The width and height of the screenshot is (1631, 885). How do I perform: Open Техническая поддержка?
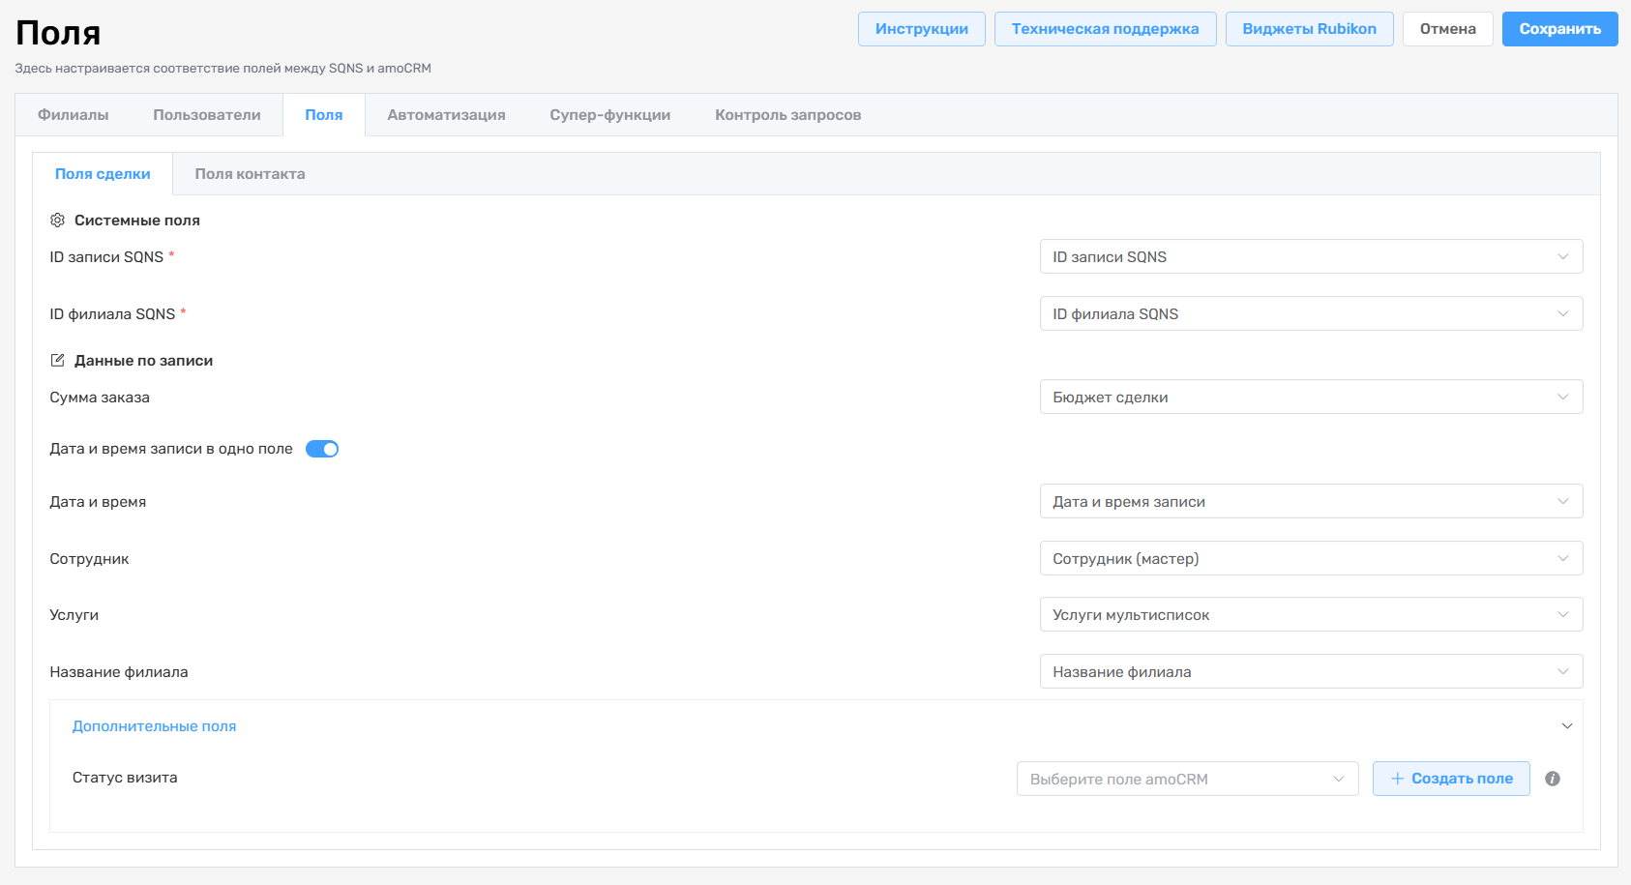pos(1106,29)
